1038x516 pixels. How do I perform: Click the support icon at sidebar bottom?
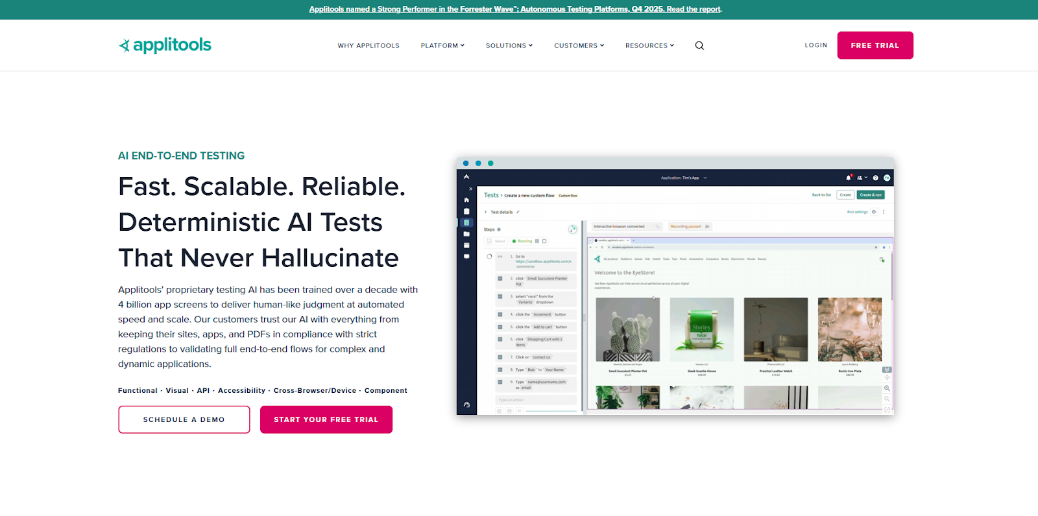(x=466, y=405)
